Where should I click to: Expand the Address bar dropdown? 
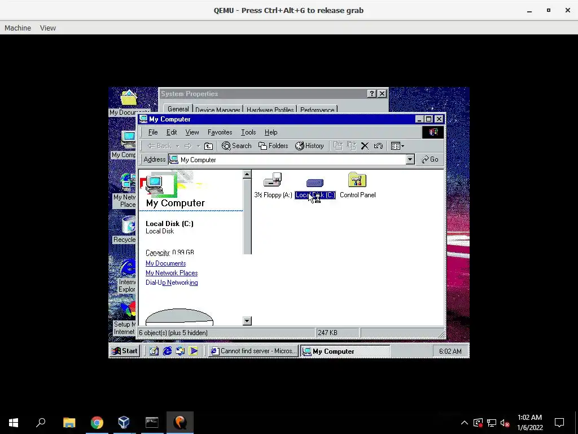tap(410, 159)
